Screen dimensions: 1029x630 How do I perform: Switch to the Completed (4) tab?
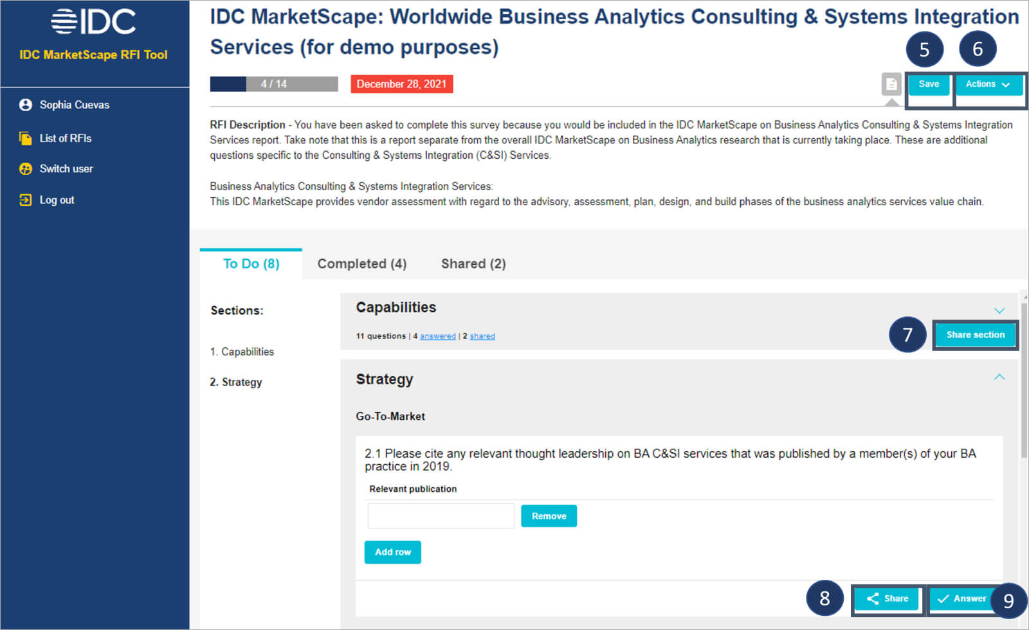pyautogui.click(x=362, y=264)
